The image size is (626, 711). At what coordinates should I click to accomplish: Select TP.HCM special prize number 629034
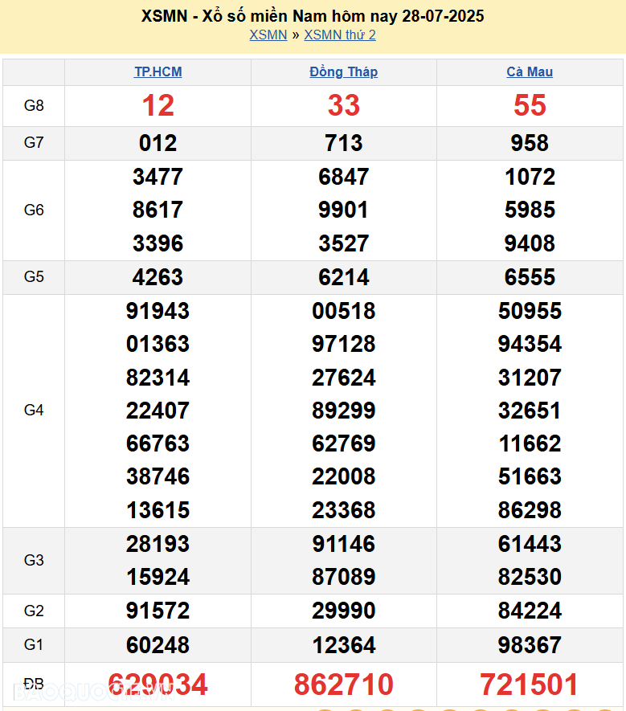point(158,684)
